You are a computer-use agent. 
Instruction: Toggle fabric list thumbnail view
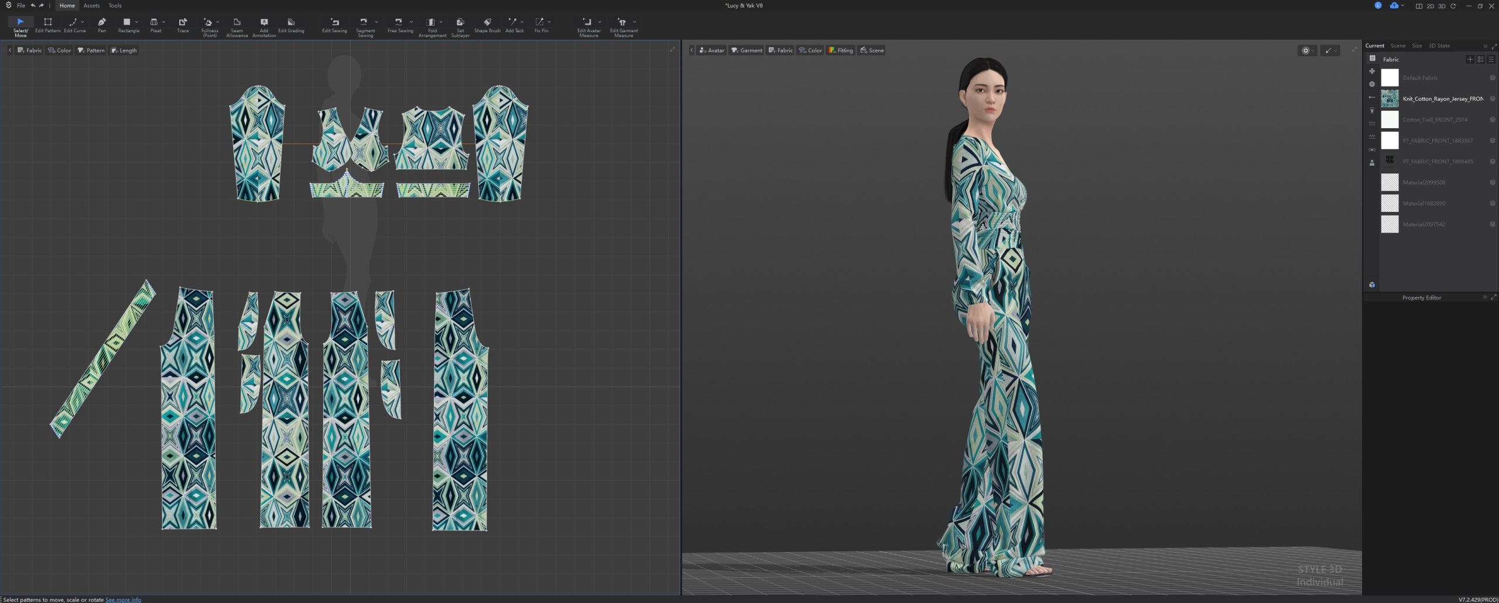[1480, 59]
